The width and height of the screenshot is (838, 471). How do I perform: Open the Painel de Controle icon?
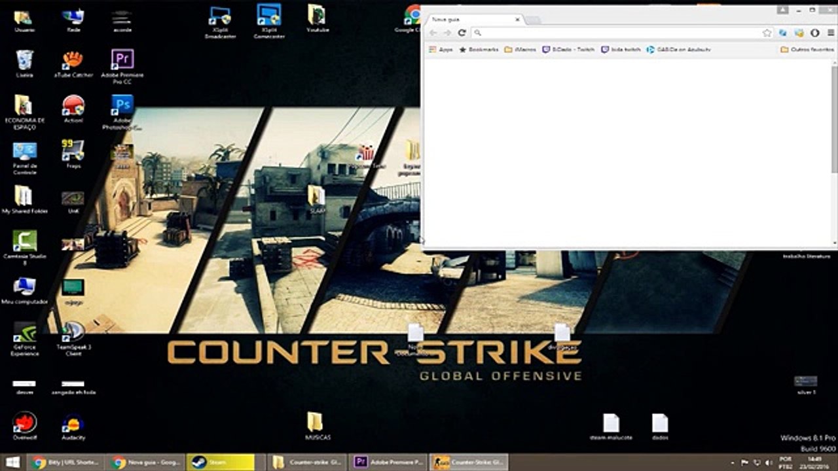pyautogui.click(x=24, y=158)
